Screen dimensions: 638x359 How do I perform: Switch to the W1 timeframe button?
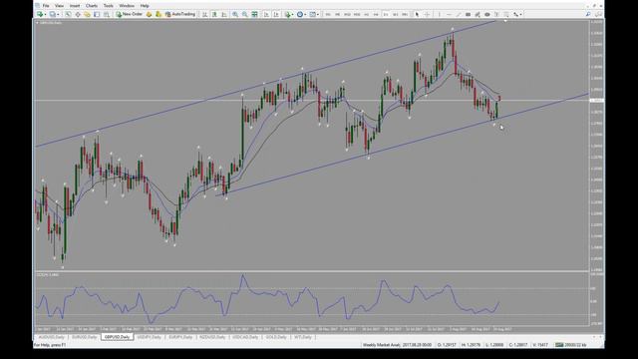pos(395,14)
